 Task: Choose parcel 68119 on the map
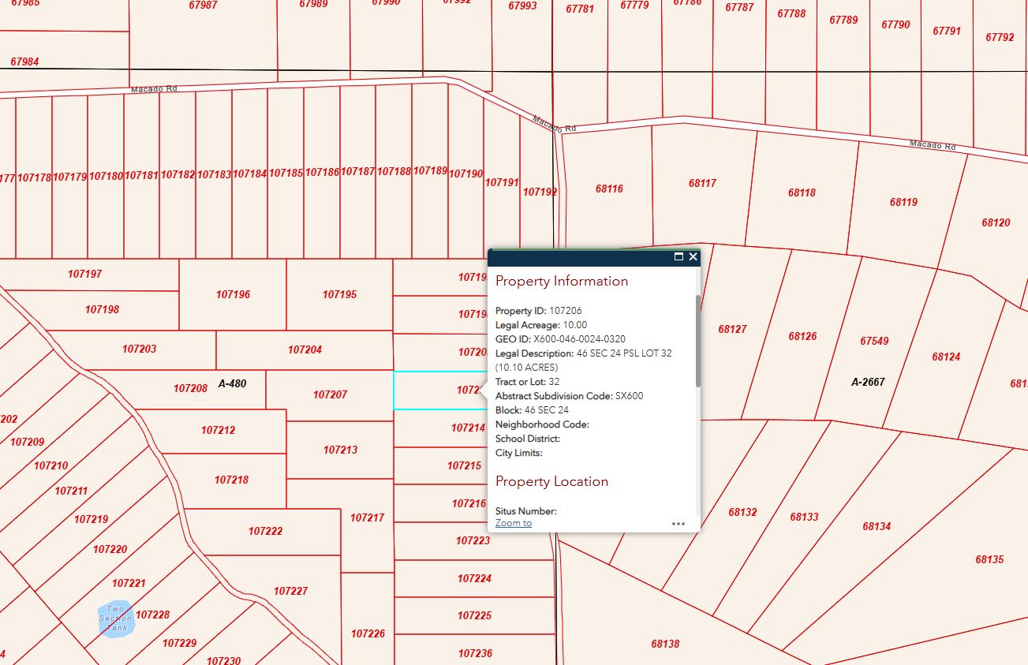pos(903,203)
